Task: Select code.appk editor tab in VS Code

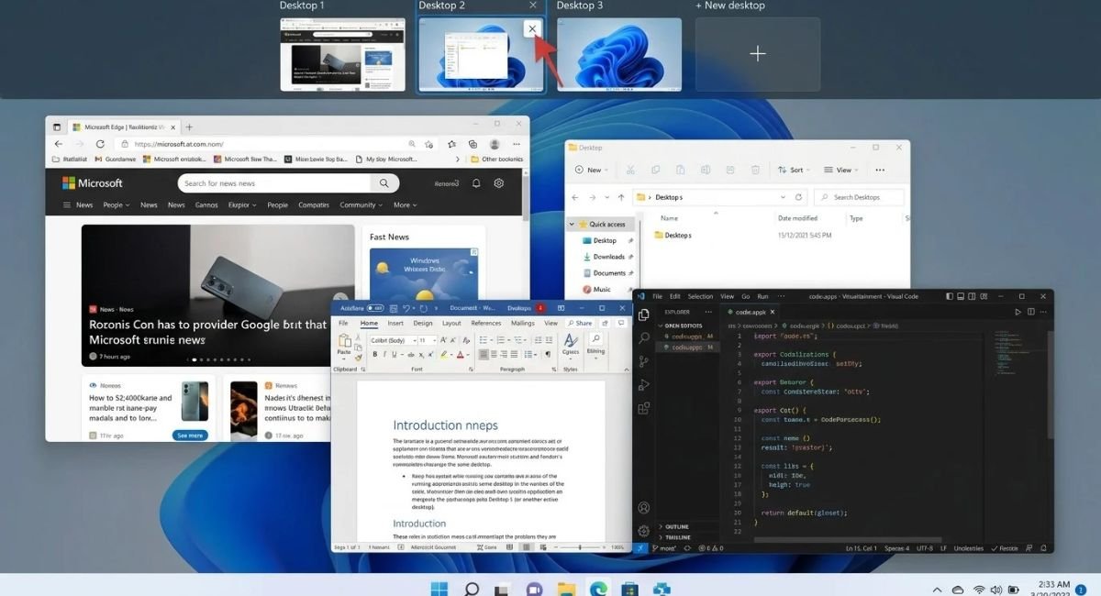Action: coord(751,312)
